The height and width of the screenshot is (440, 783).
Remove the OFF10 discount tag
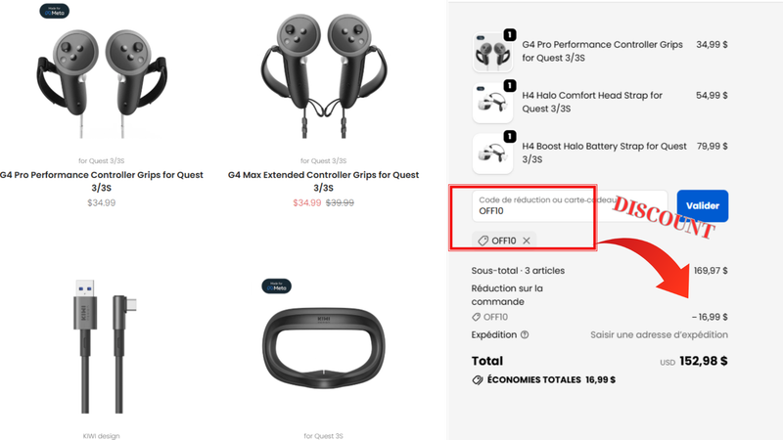click(527, 241)
